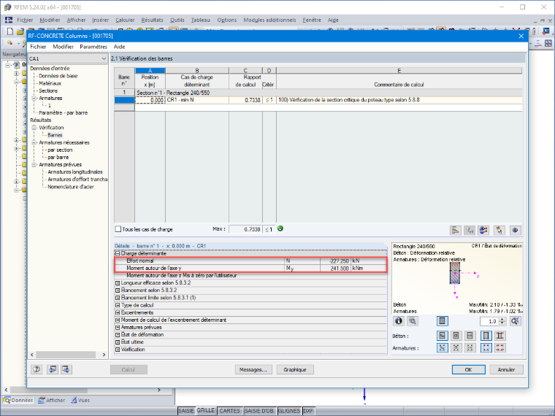
Task: Toggle the section hatching display icon
Action: [442, 321]
